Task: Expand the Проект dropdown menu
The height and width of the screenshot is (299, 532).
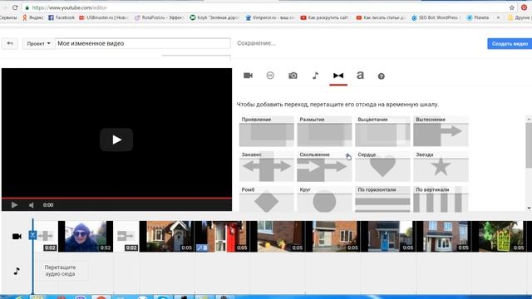Action: 38,44
